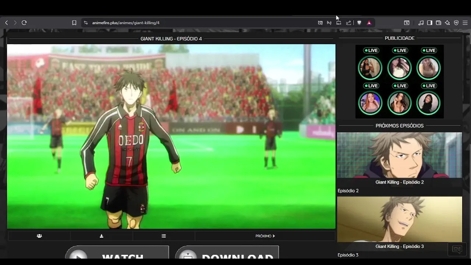Click the 'PUBLICIDADE' heading

tap(400, 38)
